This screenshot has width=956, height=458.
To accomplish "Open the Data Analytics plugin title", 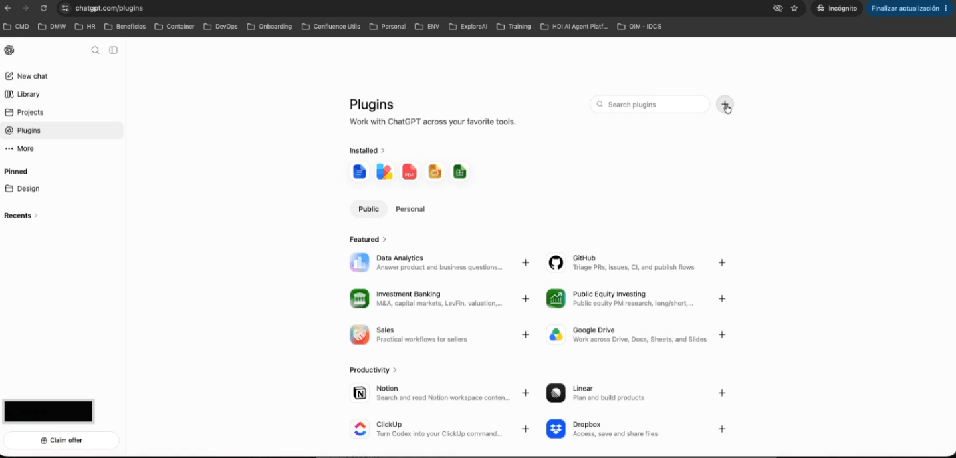I will pyautogui.click(x=400, y=258).
